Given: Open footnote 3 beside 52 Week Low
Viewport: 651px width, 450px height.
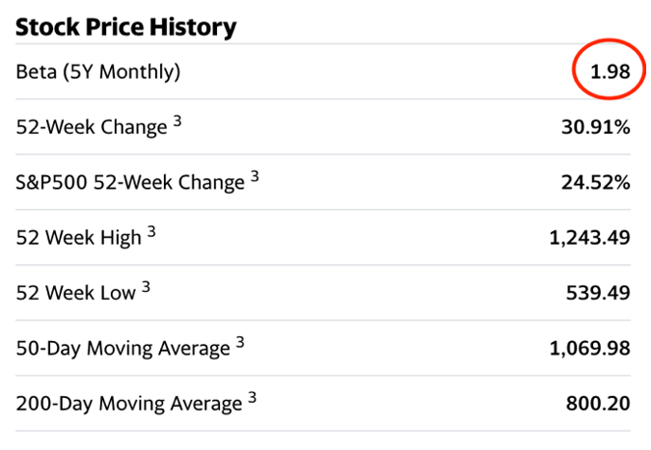Looking at the screenshot, I should (x=146, y=286).
